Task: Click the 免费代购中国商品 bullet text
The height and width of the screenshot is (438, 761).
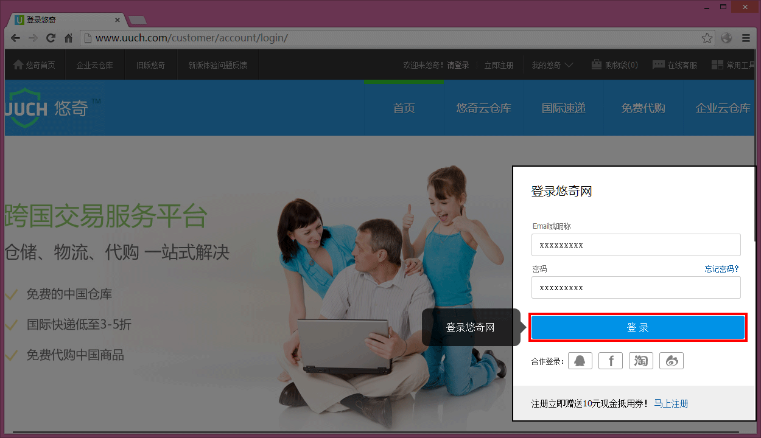Action: [x=75, y=355]
